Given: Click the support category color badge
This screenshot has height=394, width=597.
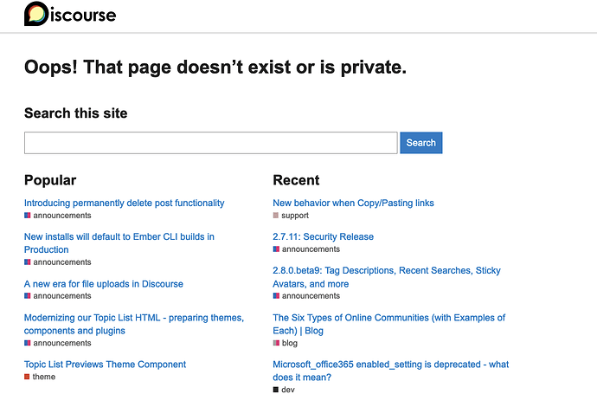Looking at the screenshot, I should (x=276, y=216).
